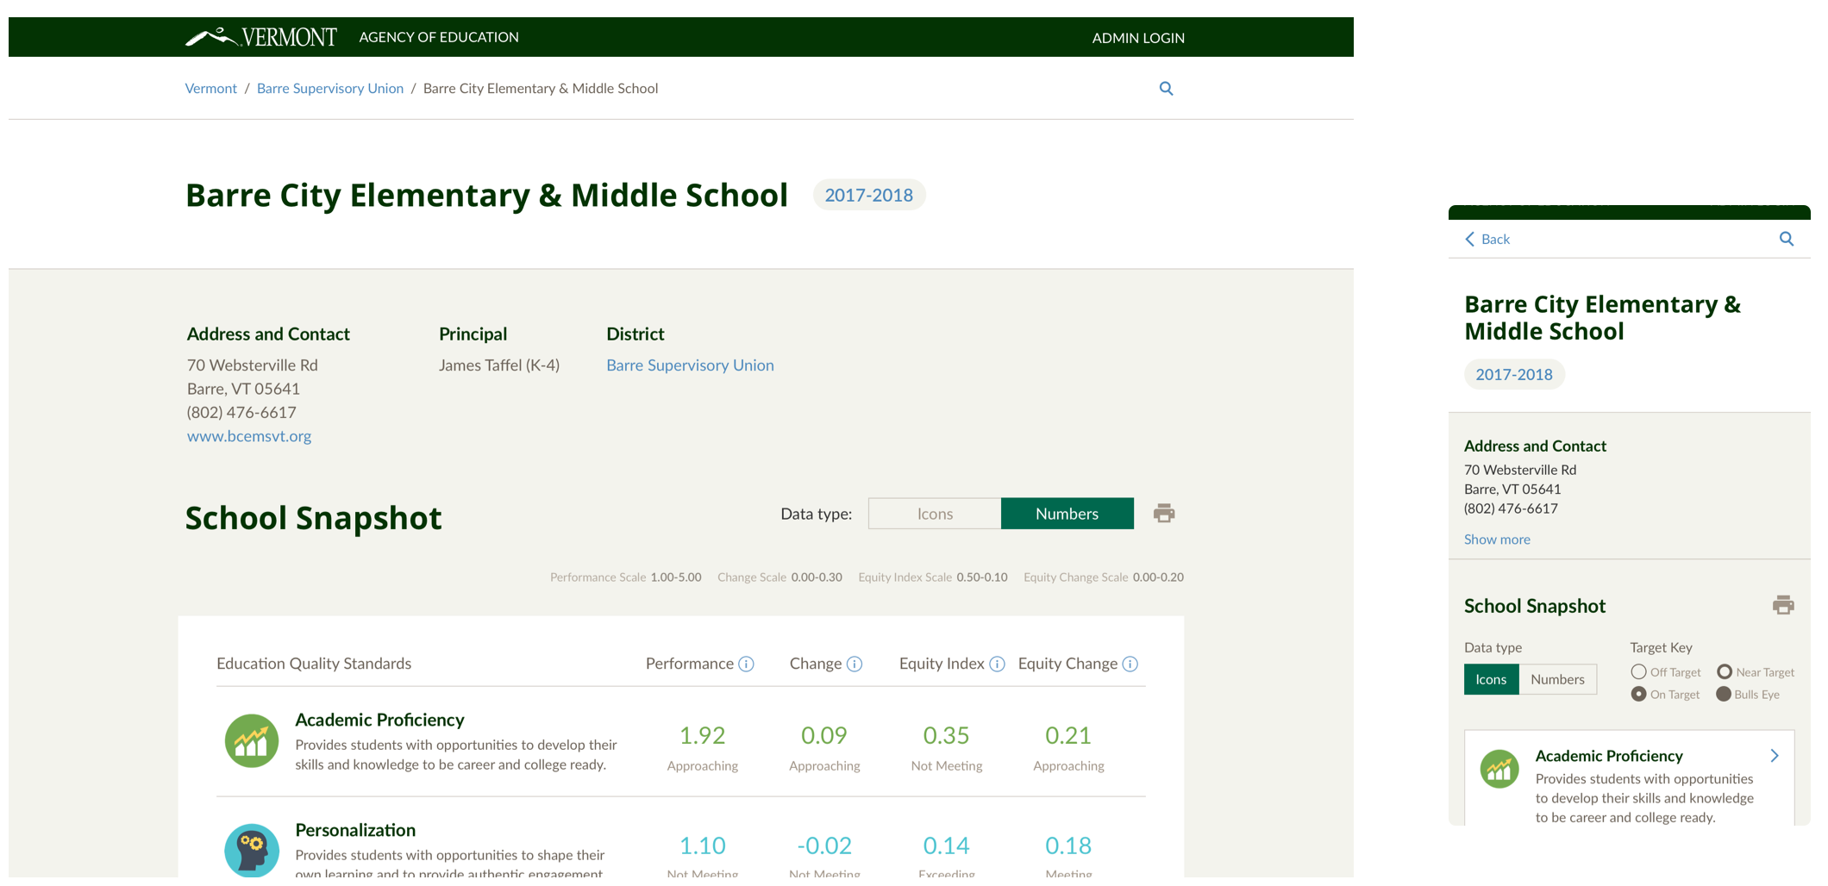The image size is (1828, 886).
Task: Switch desktop Data type to Icons
Action: point(935,514)
